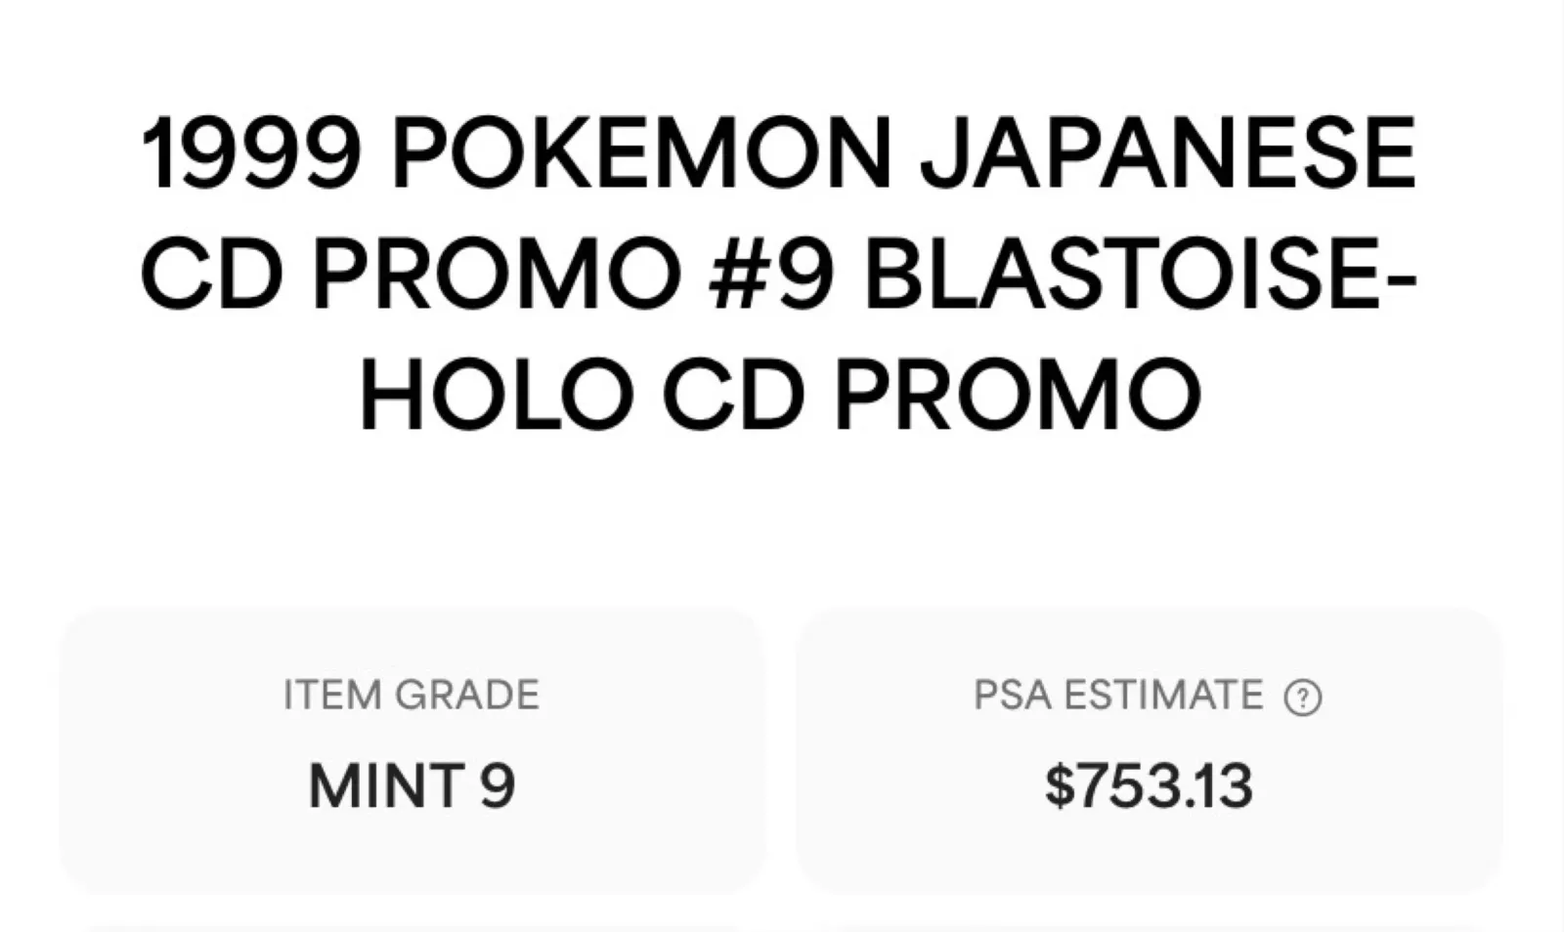Click the year 1999 in the title
The width and height of the screenshot is (1564, 932).
251,154
